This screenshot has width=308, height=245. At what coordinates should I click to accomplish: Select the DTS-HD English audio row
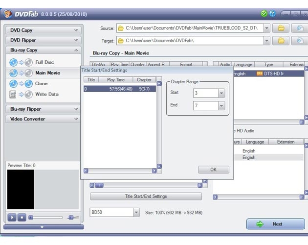tap(269, 73)
